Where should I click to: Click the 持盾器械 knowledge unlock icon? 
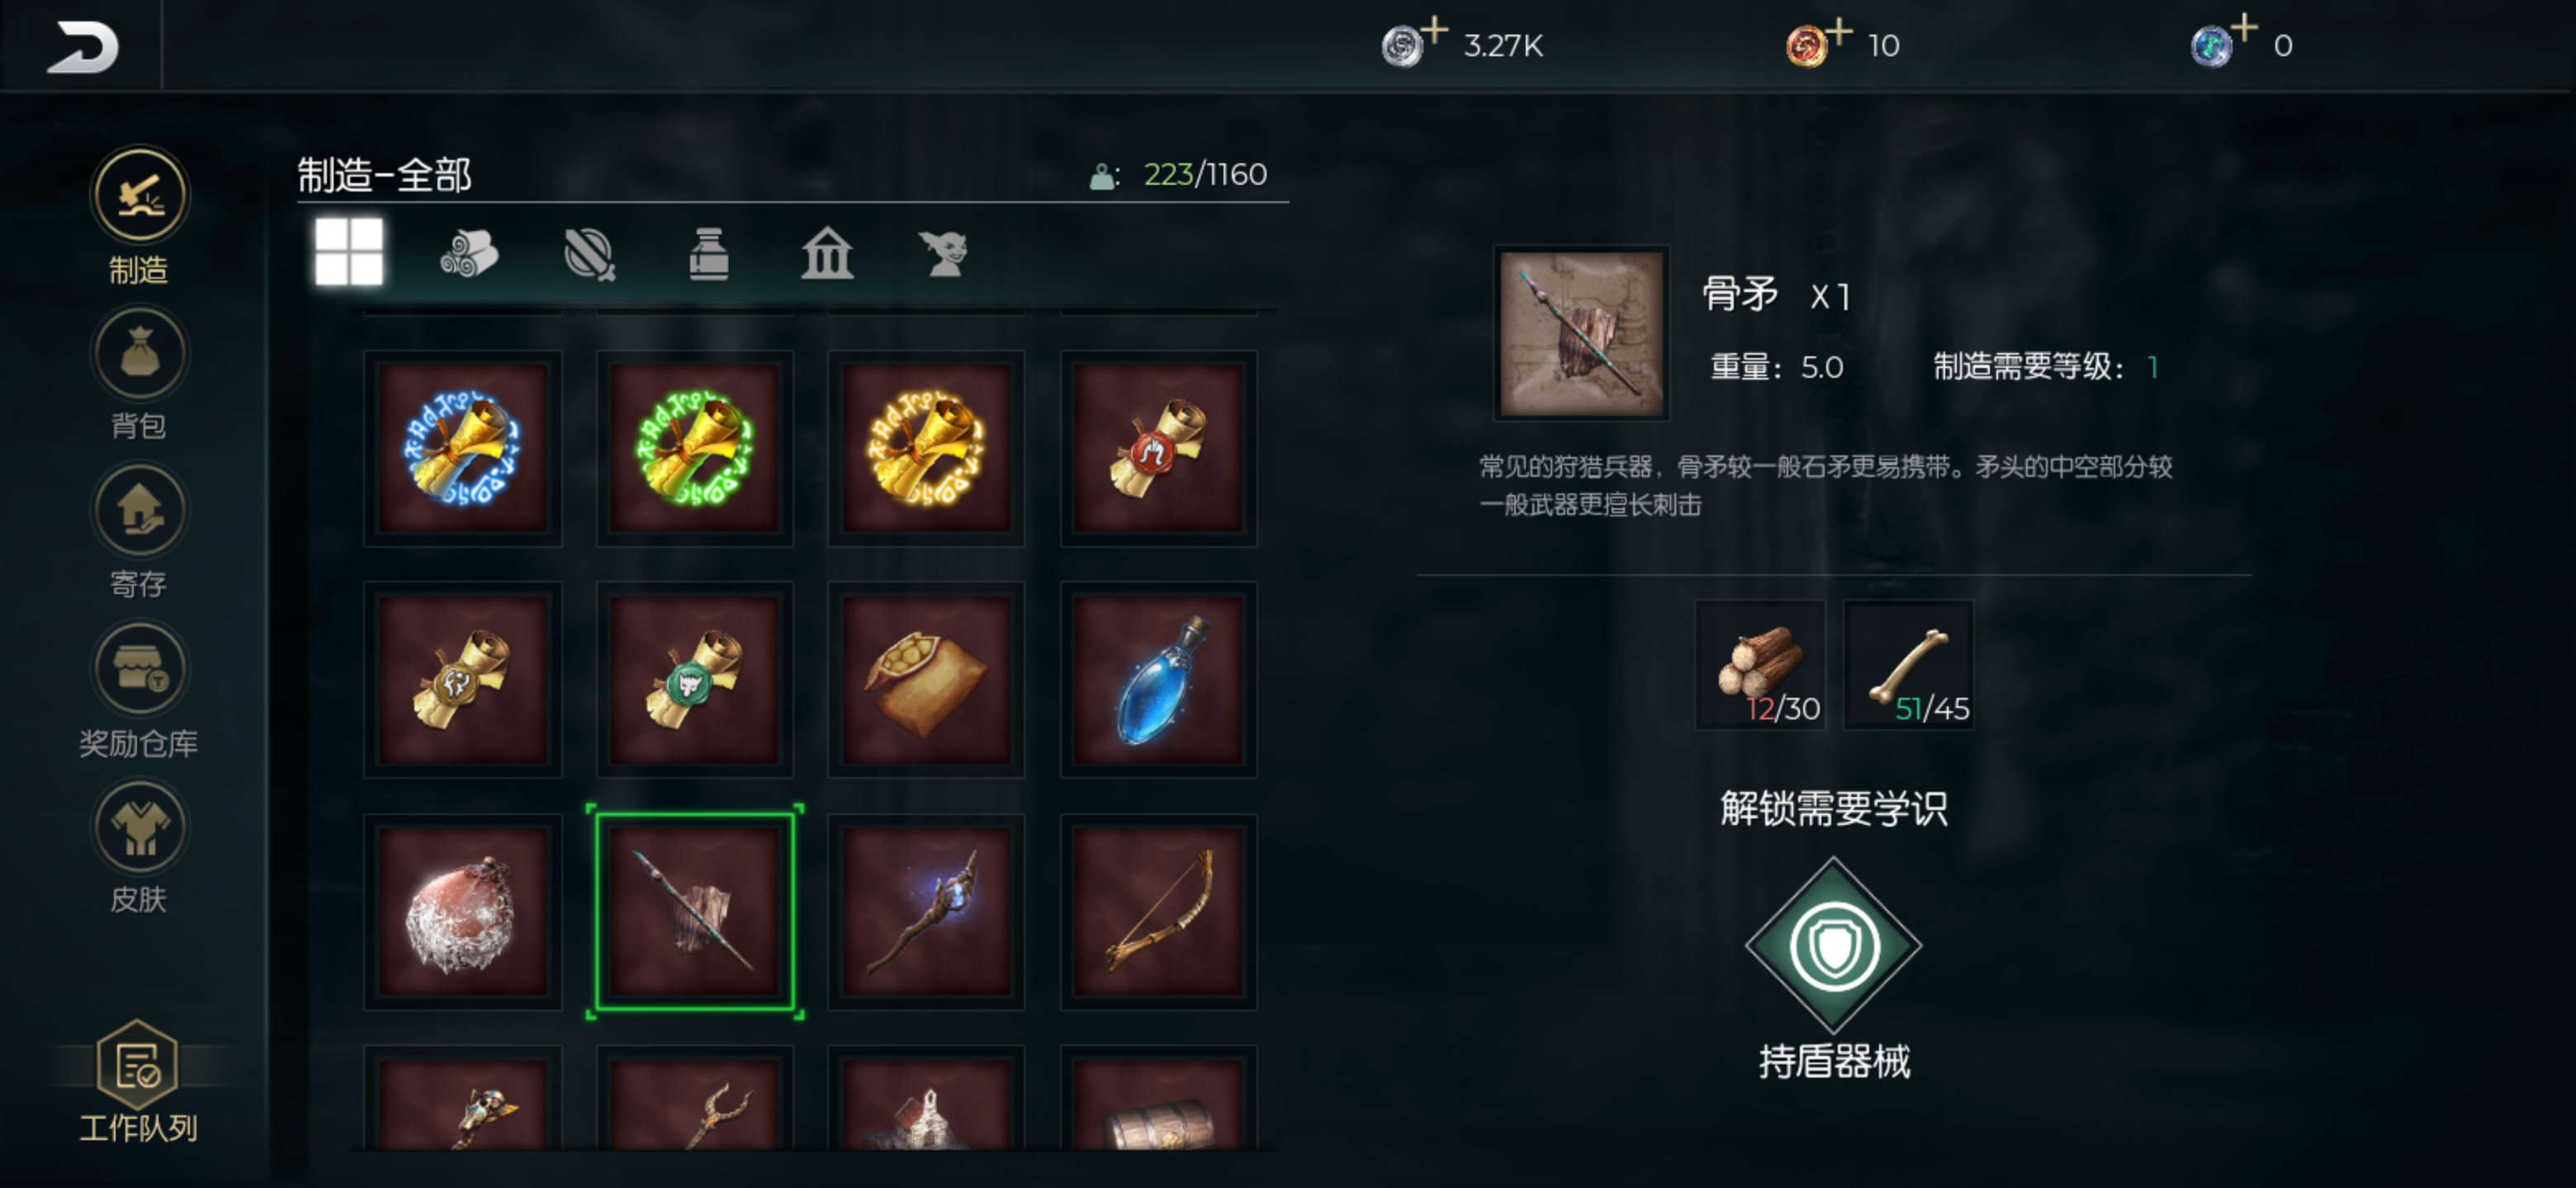click(x=1833, y=945)
